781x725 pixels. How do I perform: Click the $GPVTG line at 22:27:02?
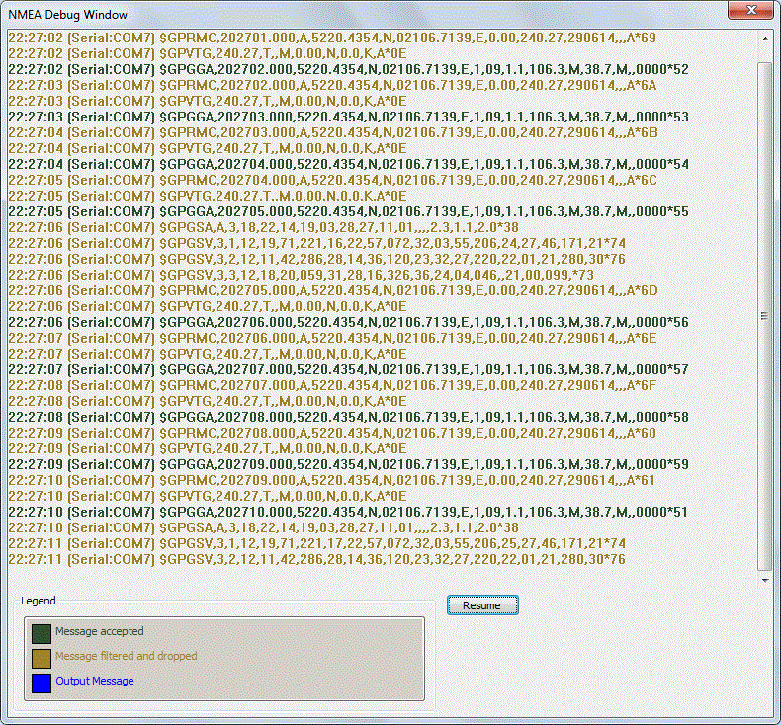(208, 53)
